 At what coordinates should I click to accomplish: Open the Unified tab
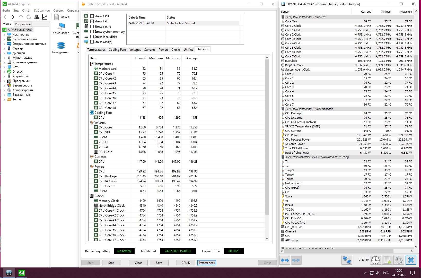click(x=189, y=50)
